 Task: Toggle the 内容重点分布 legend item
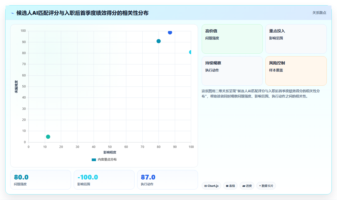click(104, 160)
